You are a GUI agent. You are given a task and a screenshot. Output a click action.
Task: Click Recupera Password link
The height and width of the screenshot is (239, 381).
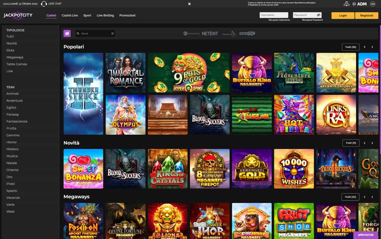coord(312,20)
